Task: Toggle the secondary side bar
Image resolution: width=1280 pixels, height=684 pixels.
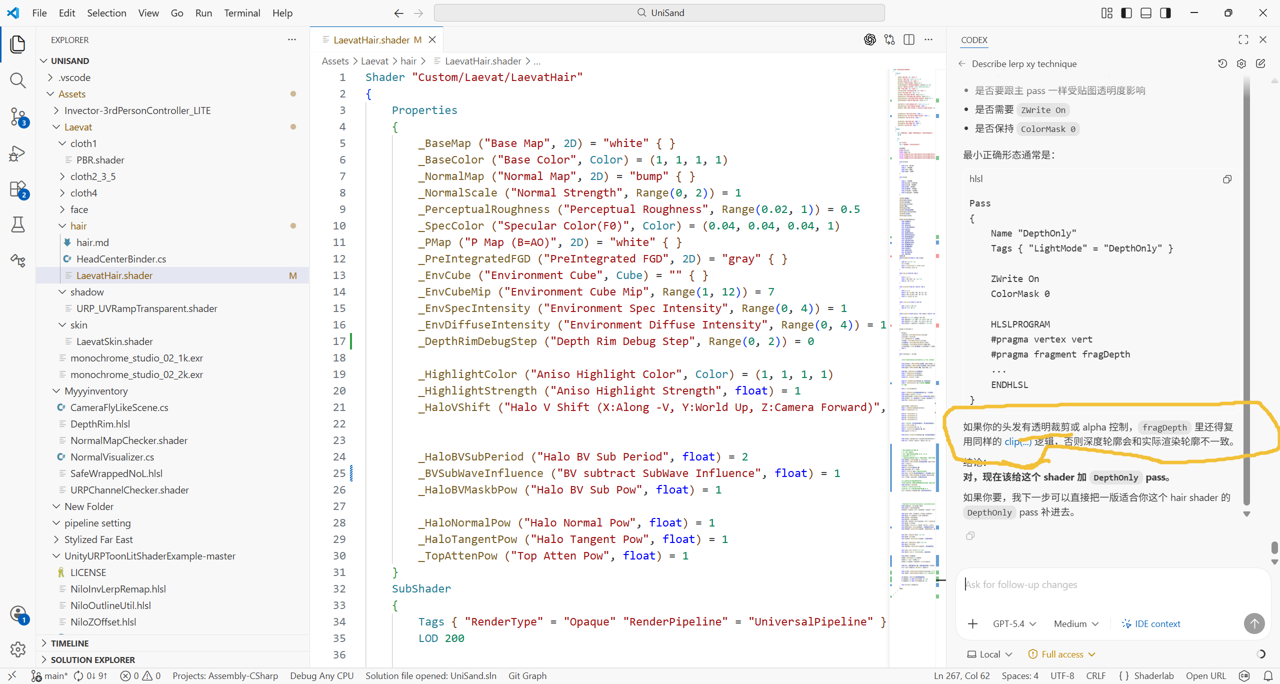Action: point(1165,13)
